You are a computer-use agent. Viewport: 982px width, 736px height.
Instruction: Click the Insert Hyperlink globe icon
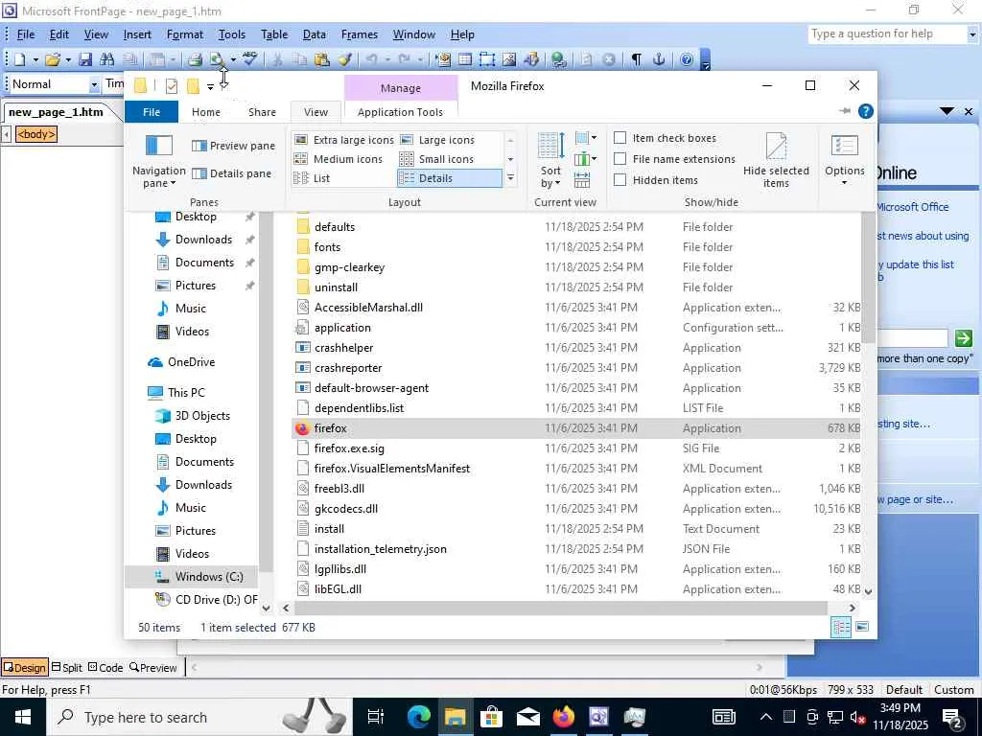(x=559, y=59)
